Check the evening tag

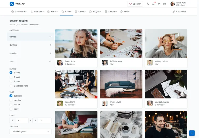(x=11, y=100)
